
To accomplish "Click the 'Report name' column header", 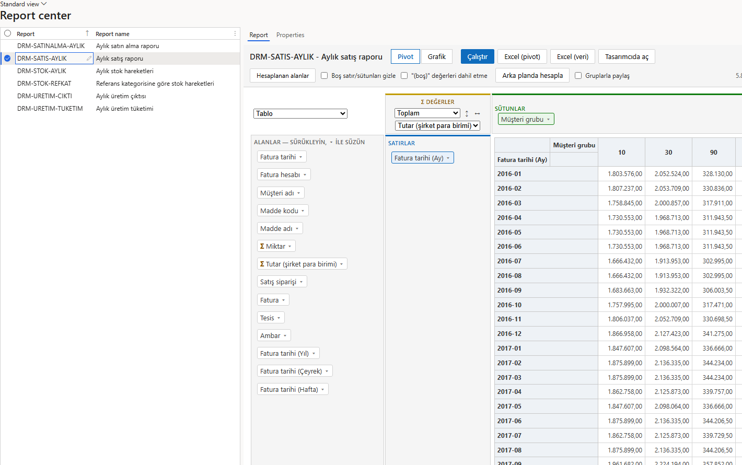I will coord(112,34).
